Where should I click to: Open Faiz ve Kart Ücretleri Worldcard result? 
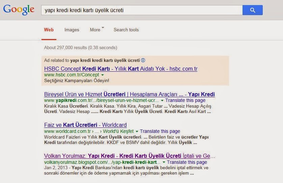coord(85,125)
